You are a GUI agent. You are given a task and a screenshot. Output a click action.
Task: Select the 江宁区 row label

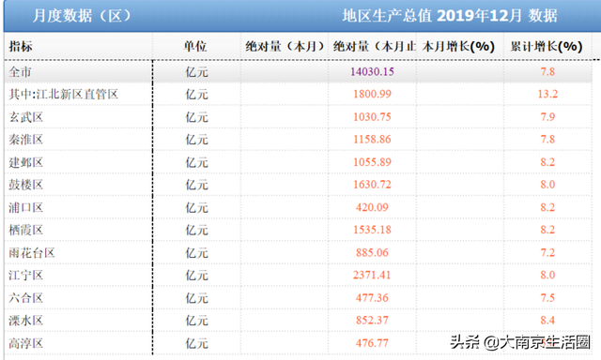click(x=26, y=275)
